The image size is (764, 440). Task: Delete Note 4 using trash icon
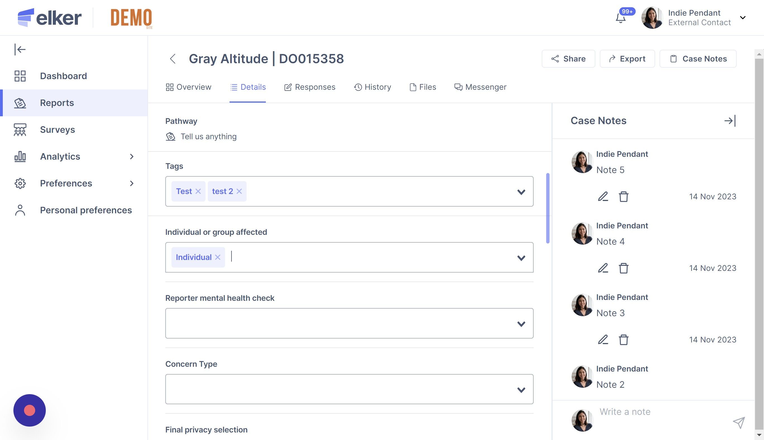[623, 268]
